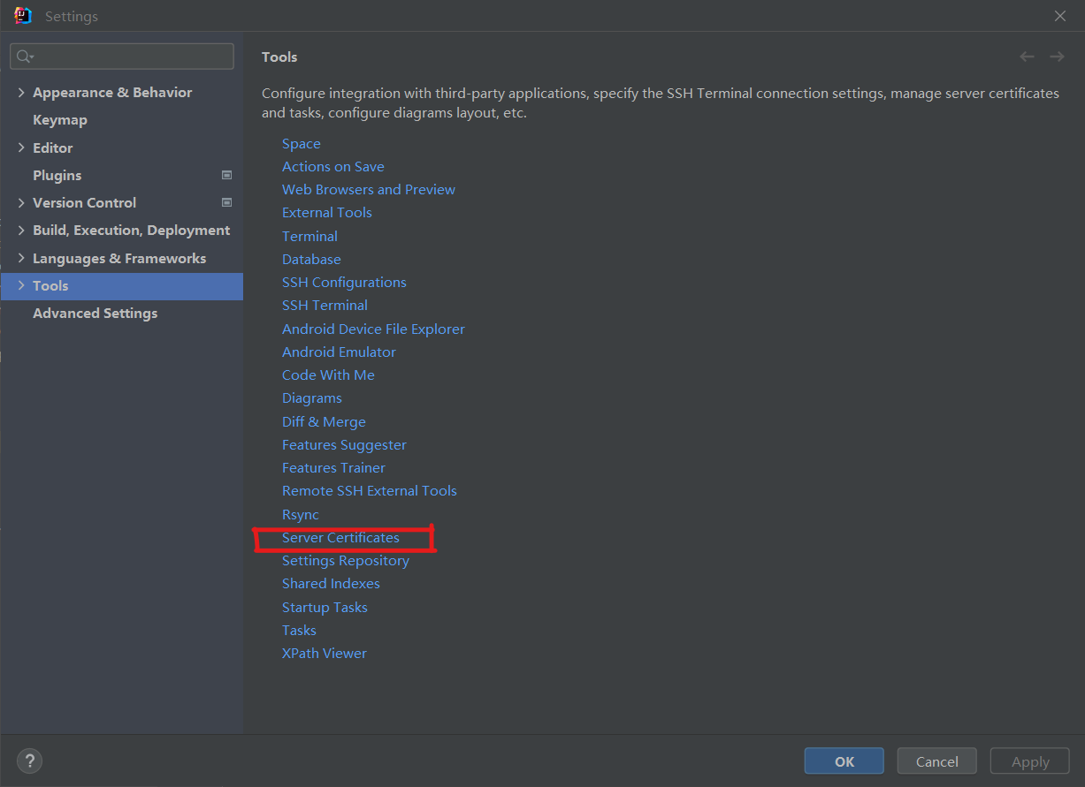Image resolution: width=1085 pixels, height=787 pixels.
Task: Open Remote SSH External Tools link
Action: (370, 491)
